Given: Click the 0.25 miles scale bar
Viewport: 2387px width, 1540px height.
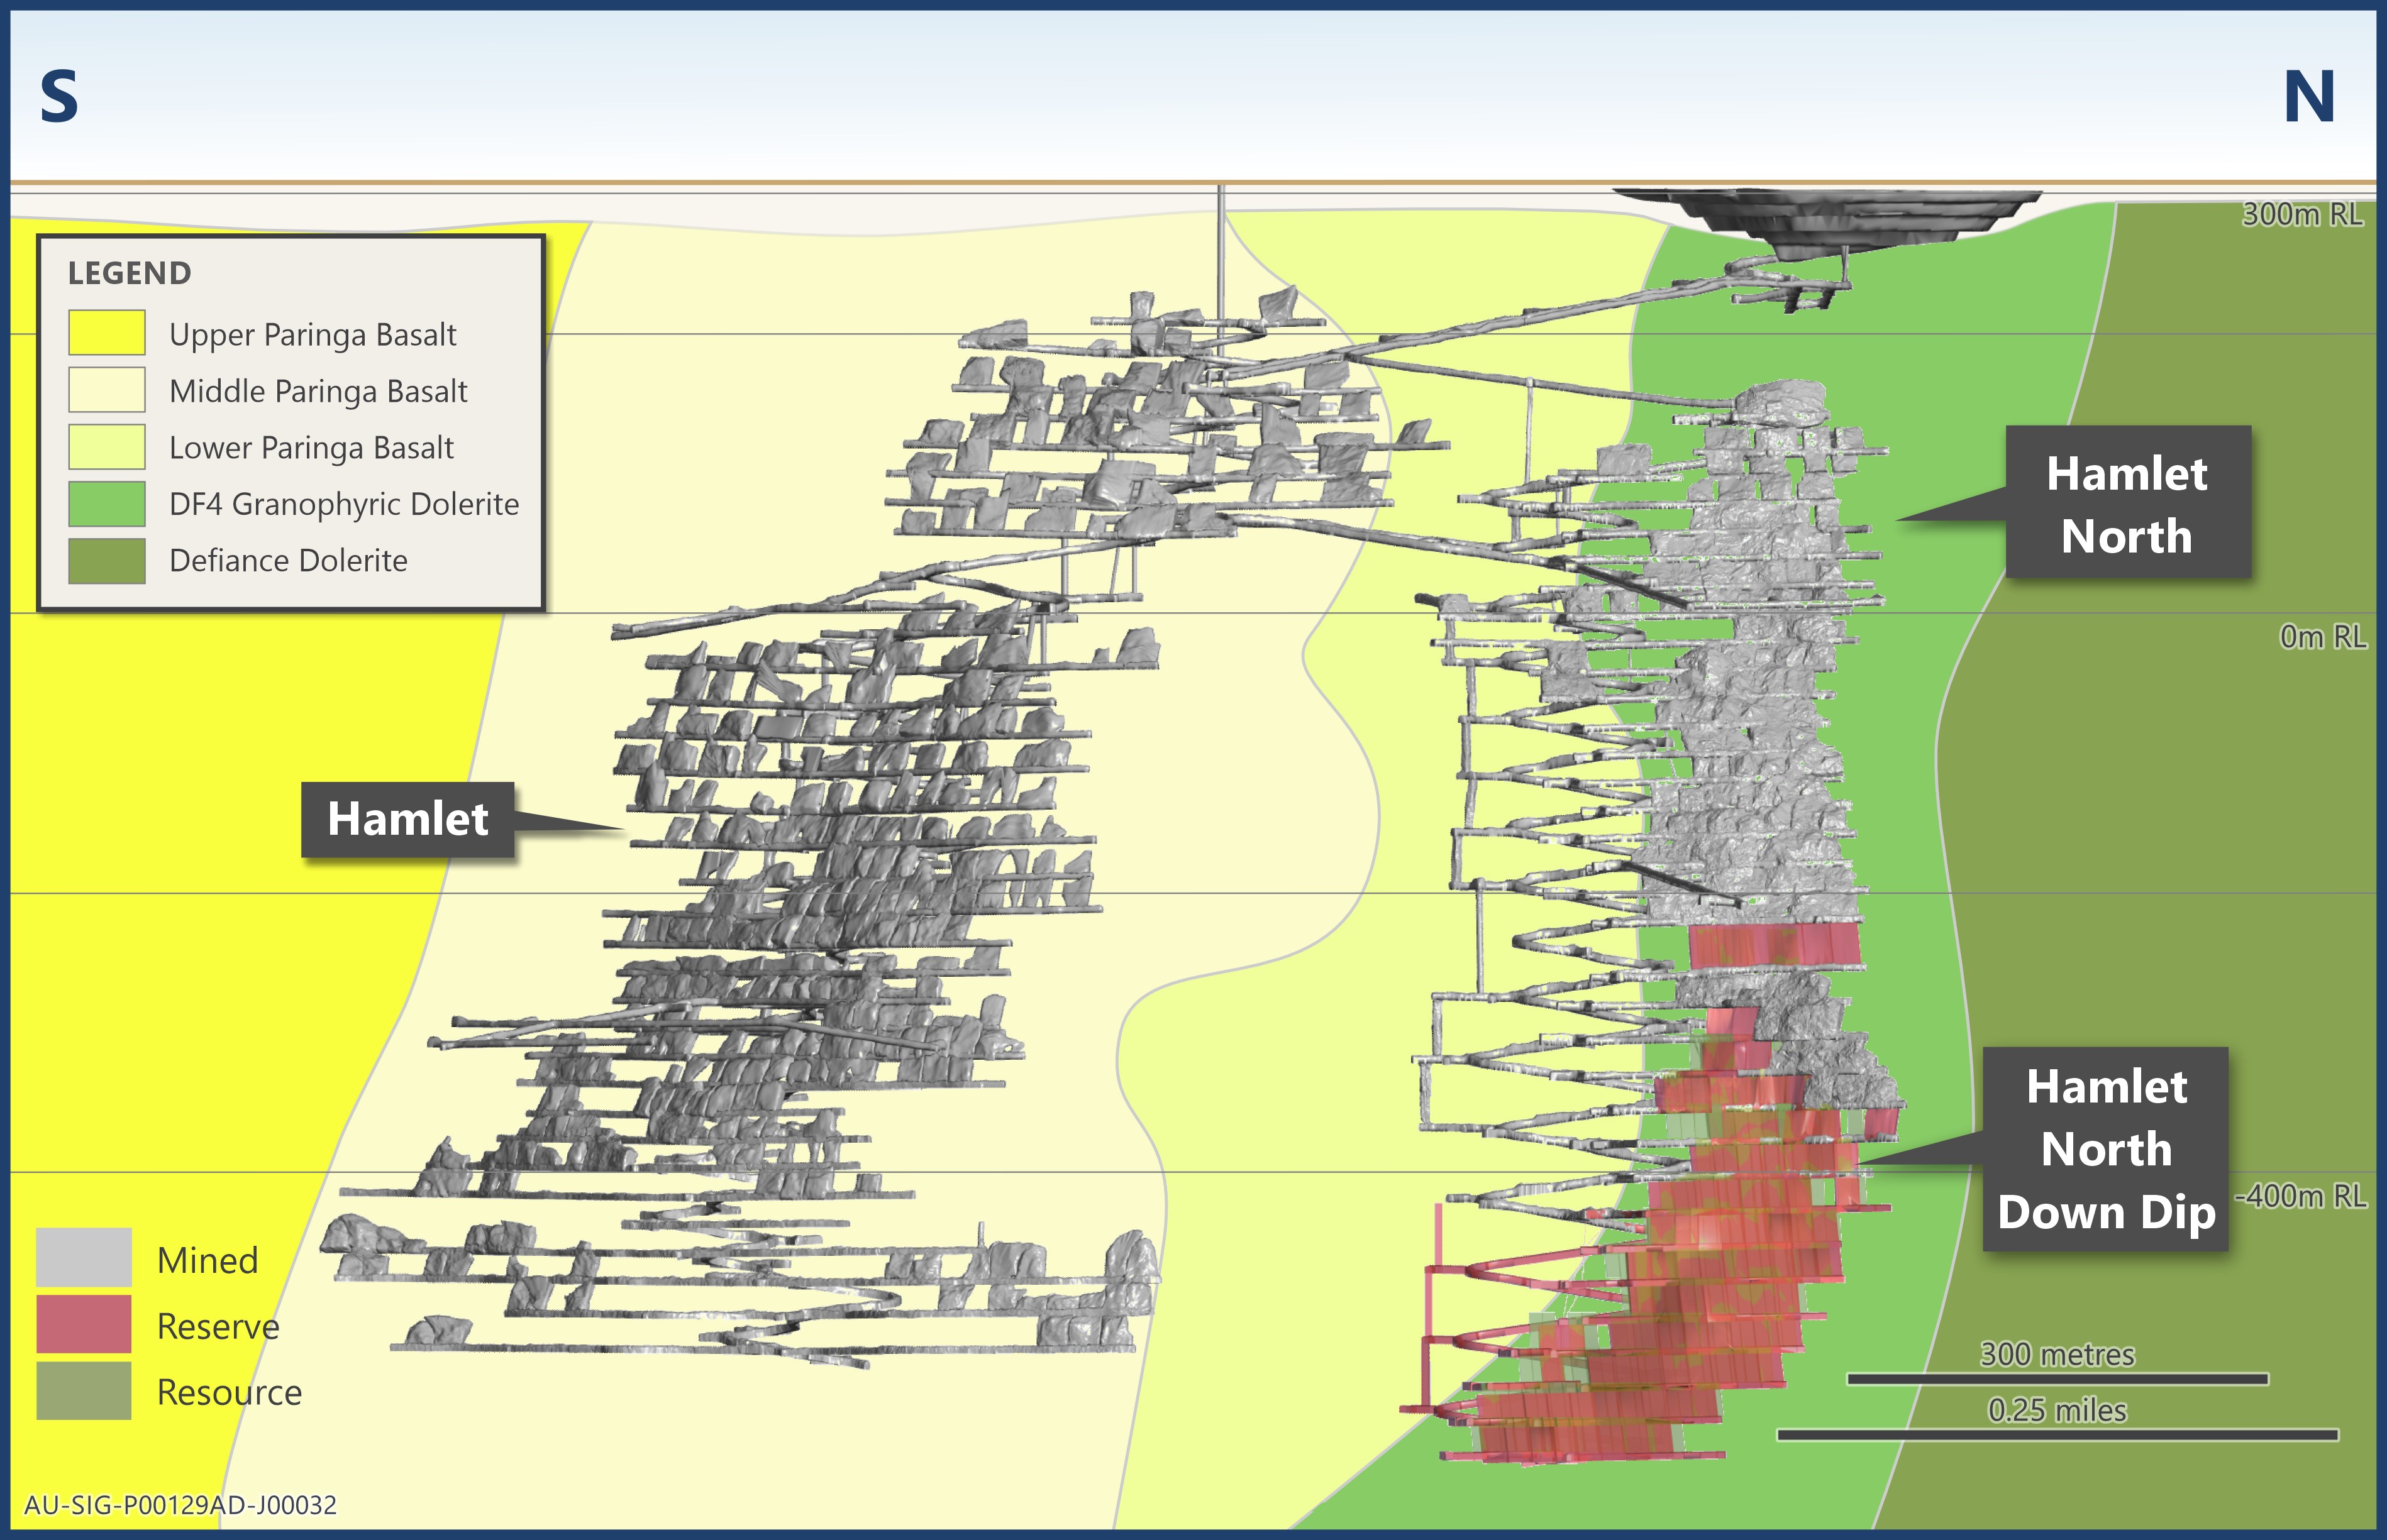Looking at the screenshot, I should (2057, 1435).
